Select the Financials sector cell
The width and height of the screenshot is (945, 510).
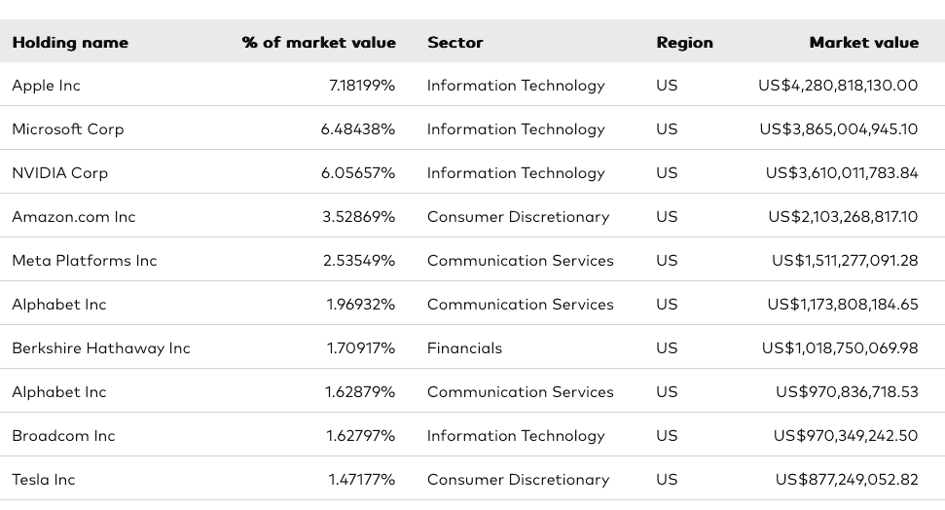(x=464, y=348)
